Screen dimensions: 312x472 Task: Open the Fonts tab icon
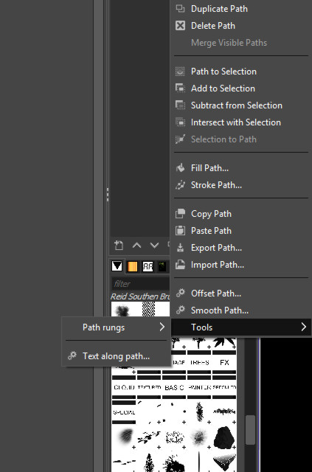point(148,266)
